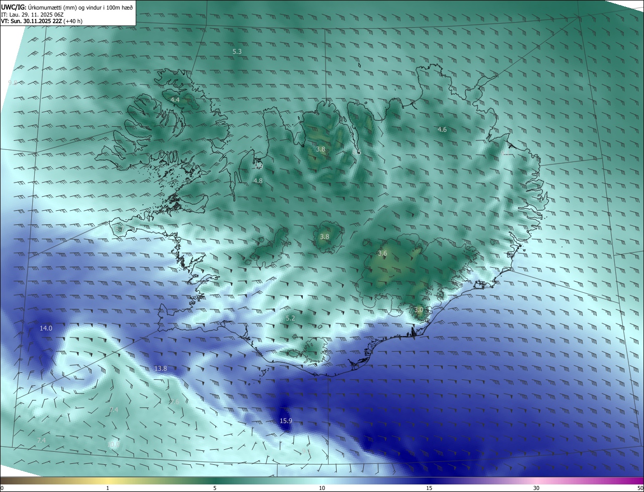The image size is (644, 492).
Task: Click the 4.4 value label in the Westfjords
Action: (175, 100)
